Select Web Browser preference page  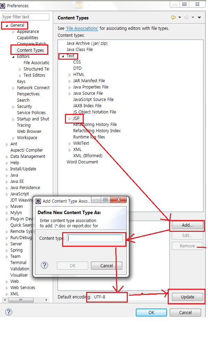29,132
